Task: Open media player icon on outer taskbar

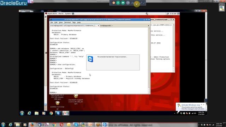Action: (x=25, y=125)
